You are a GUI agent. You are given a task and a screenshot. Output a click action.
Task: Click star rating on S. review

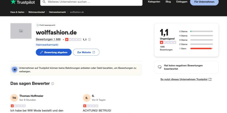coord(91,106)
